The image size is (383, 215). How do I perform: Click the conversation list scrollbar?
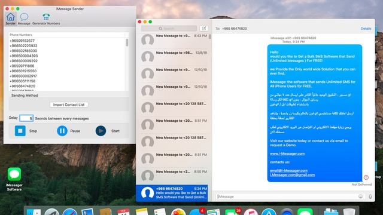click(209, 37)
